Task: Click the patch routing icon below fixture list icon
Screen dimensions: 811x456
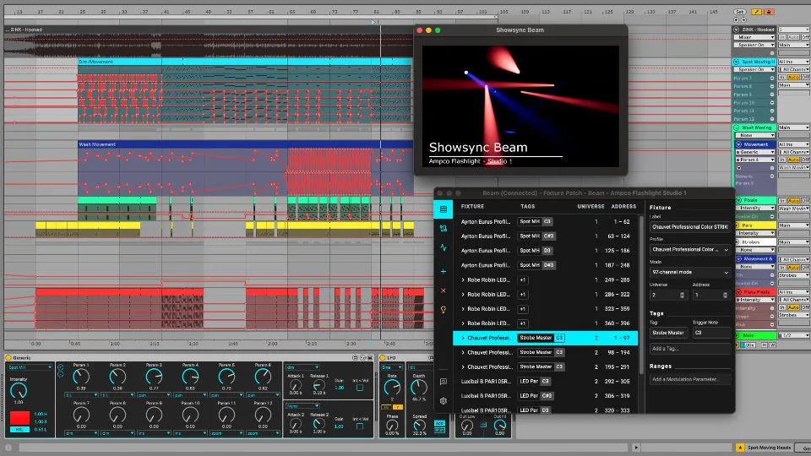Action: click(x=443, y=228)
